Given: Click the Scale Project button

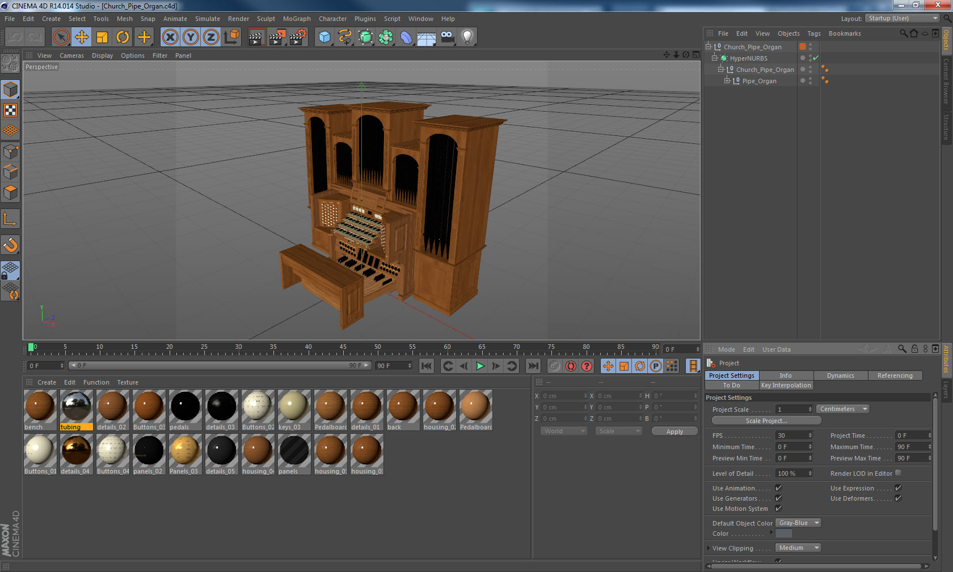Looking at the screenshot, I should tap(766, 421).
